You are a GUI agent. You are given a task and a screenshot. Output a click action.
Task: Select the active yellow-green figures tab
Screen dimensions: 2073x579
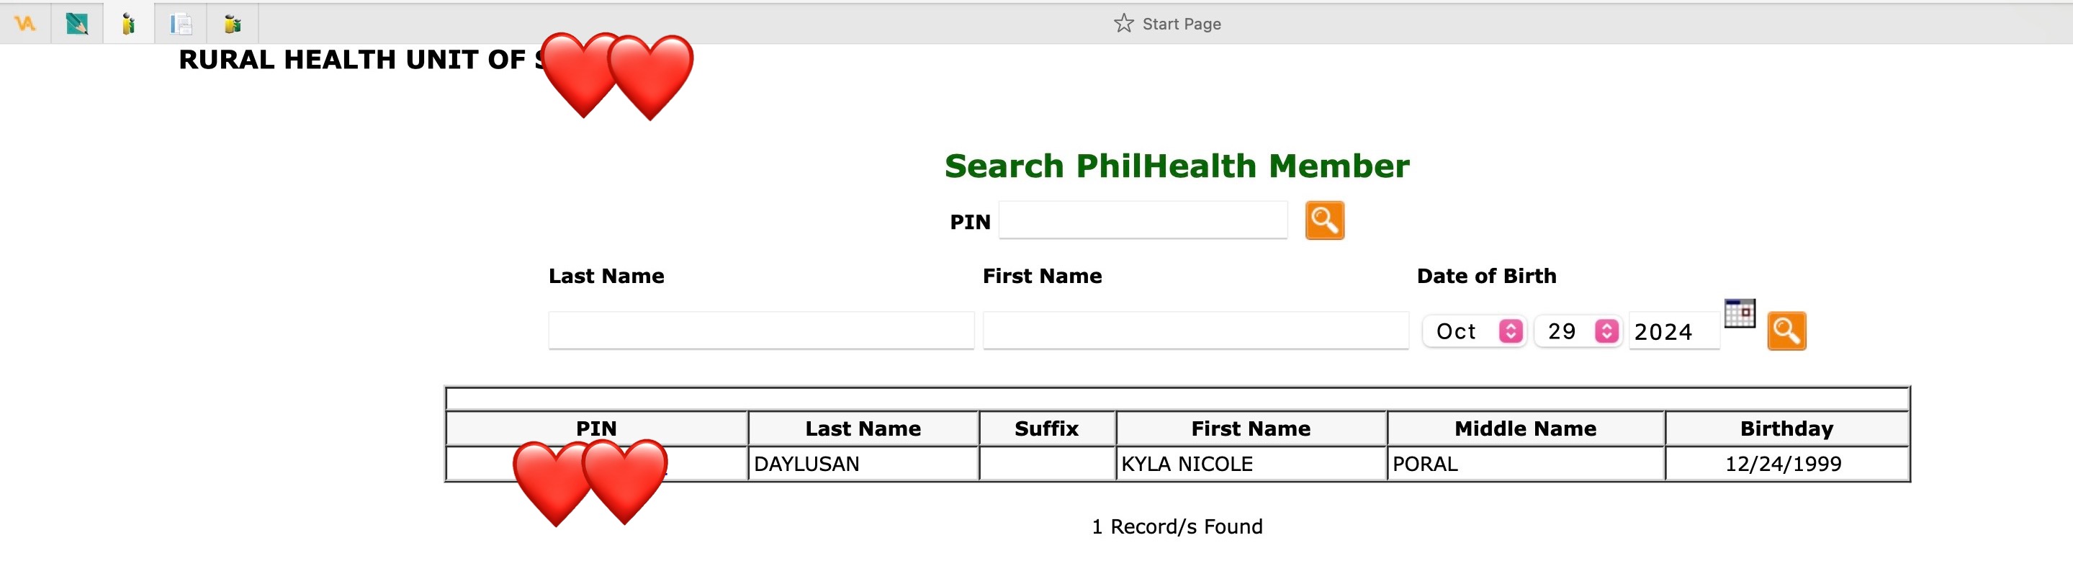[129, 24]
